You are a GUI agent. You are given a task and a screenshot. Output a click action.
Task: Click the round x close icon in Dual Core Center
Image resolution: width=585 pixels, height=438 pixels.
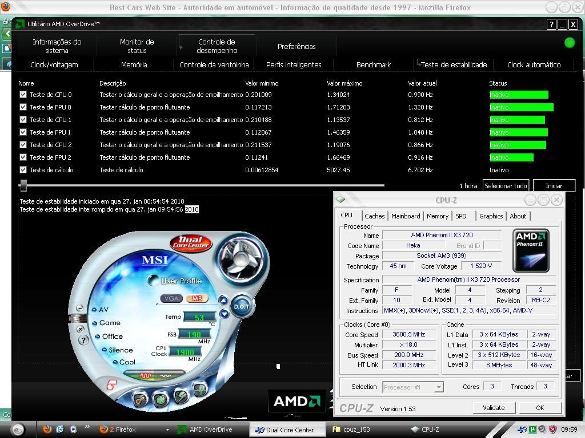point(80,329)
